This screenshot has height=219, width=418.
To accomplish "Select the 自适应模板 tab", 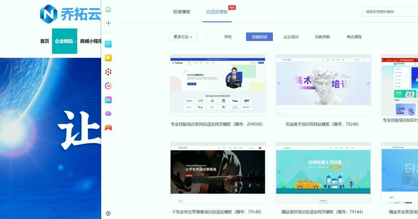I will pyautogui.click(x=217, y=12).
